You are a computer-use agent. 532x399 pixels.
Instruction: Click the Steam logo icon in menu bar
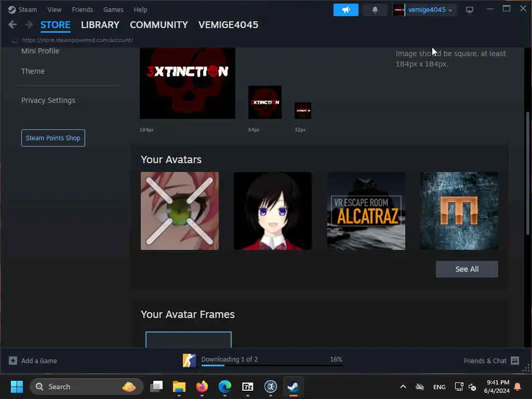[12, 9]
